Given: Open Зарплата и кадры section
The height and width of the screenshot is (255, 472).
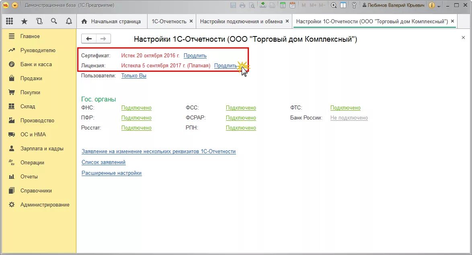Looking at the screenshot, I should coord(39,149).
